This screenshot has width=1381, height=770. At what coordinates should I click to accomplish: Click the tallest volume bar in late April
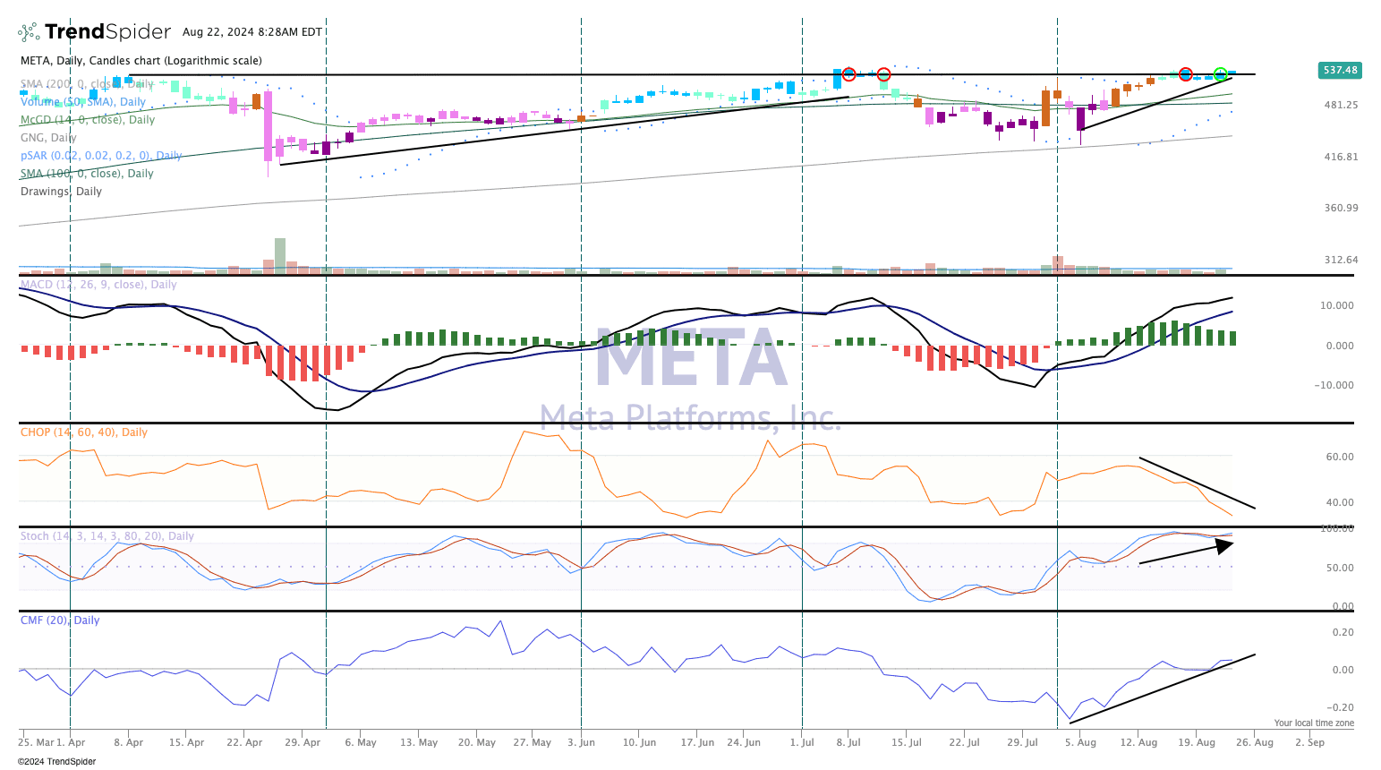pos(280,254)
